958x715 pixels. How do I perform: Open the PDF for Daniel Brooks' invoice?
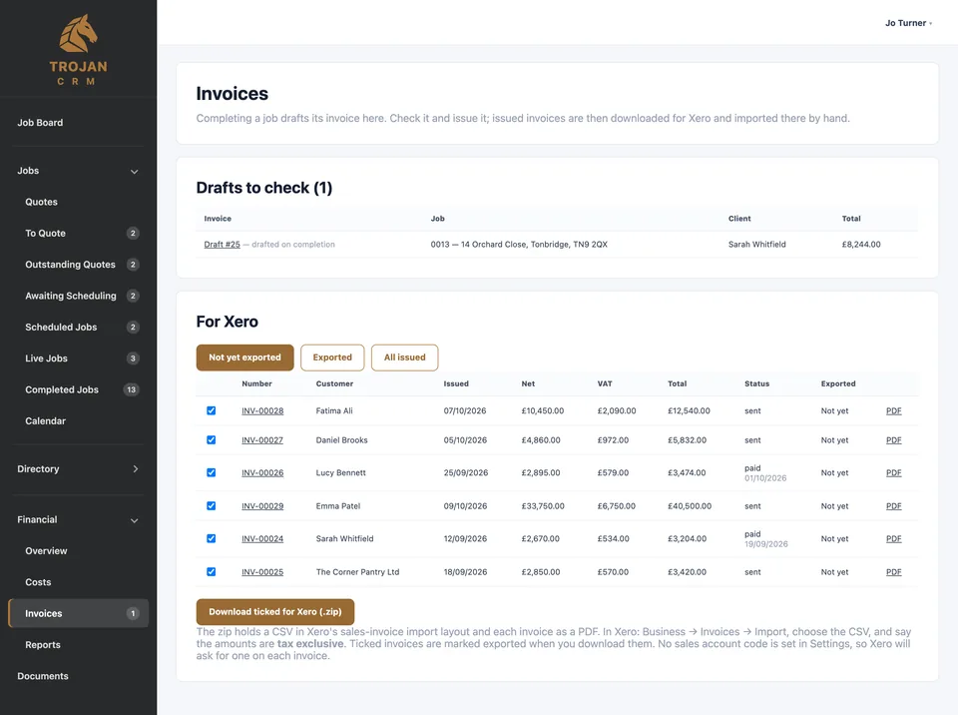click(894, 440)
